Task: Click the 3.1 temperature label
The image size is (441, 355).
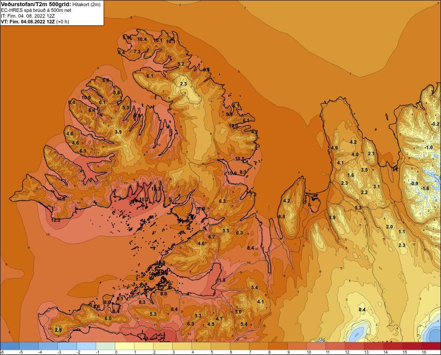Action: (376, 187)
